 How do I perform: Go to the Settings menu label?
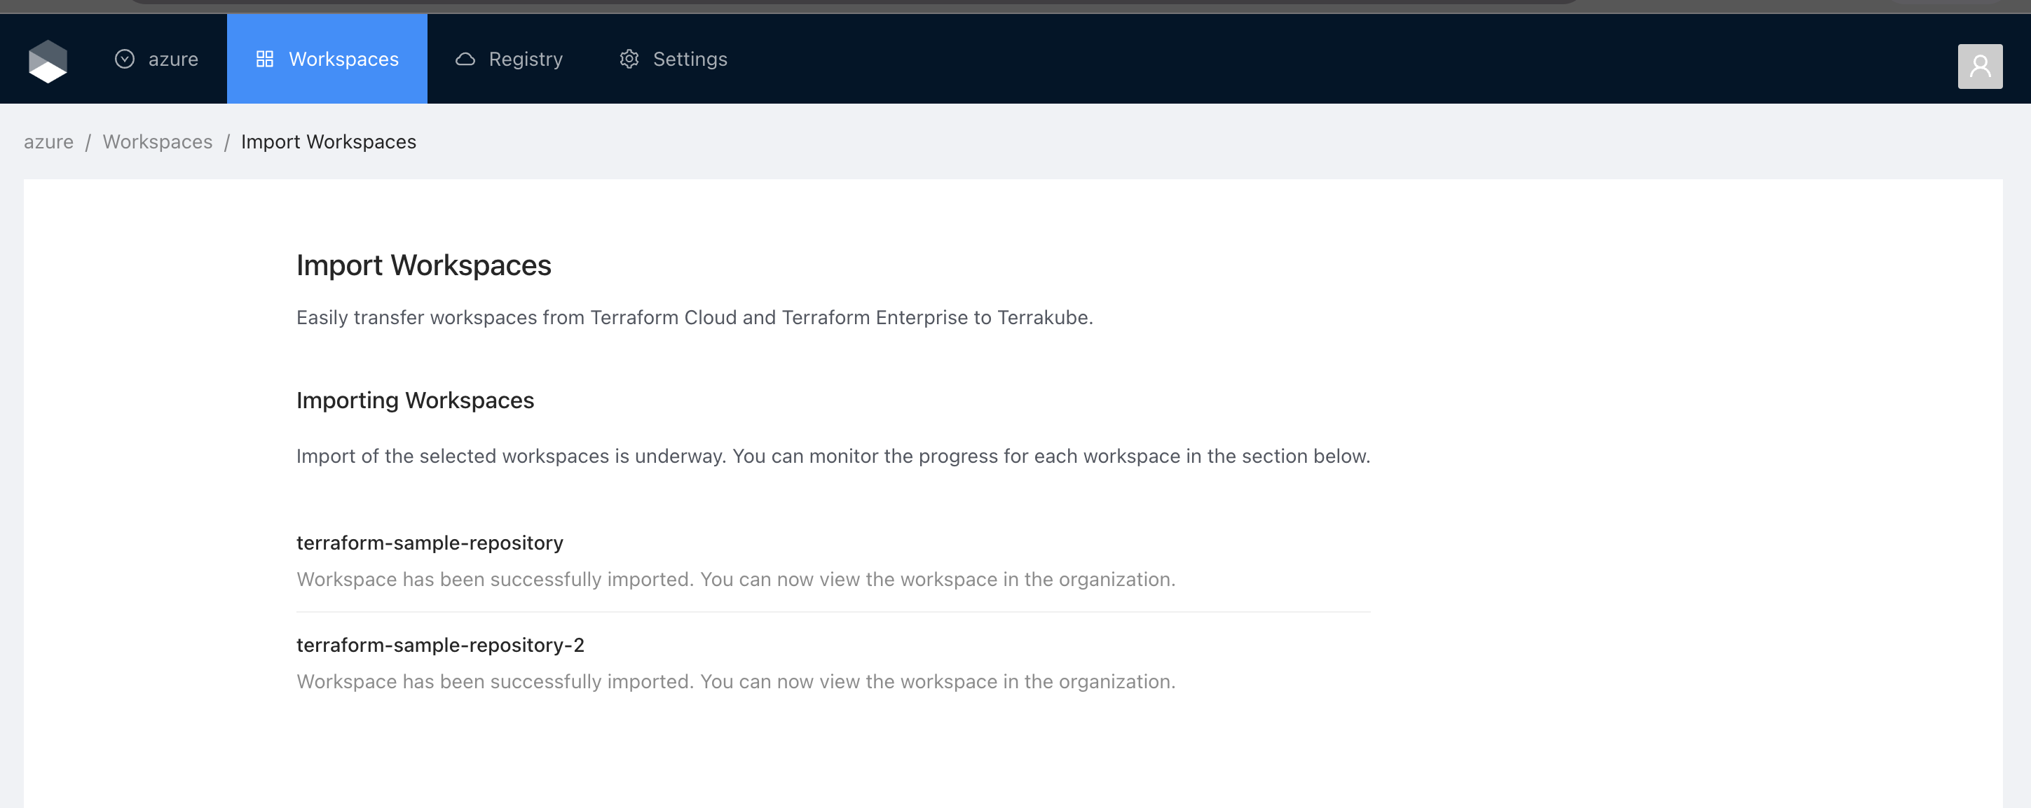coord(689,59)
